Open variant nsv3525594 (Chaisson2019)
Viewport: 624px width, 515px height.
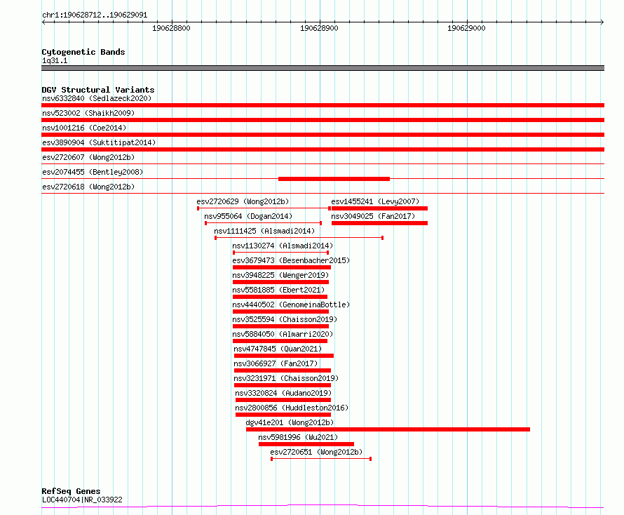click(x=285, y=319)
